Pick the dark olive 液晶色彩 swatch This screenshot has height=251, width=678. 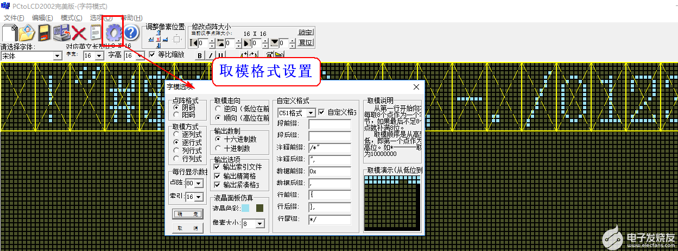[260, 208]
